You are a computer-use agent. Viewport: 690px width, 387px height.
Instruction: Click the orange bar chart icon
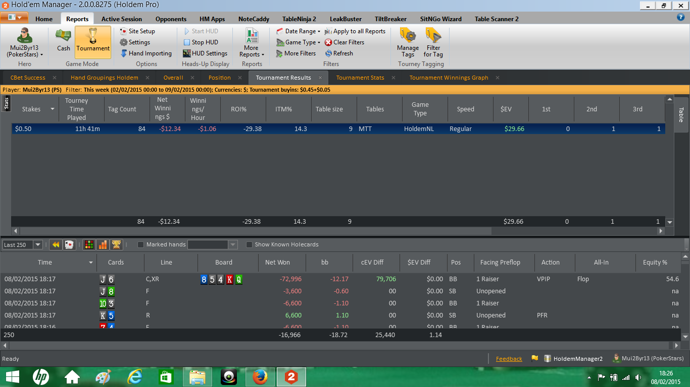(x=103, y=245)
